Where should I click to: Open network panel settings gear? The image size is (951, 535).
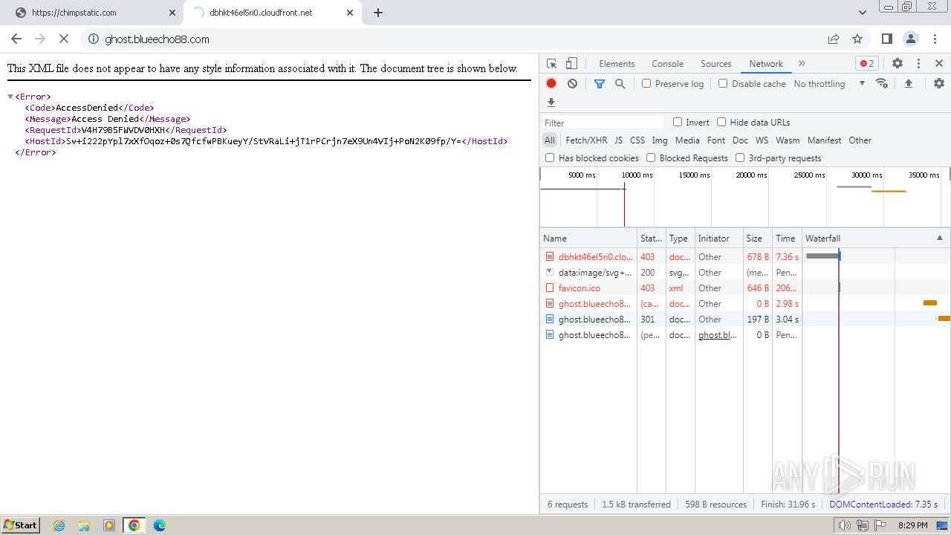pyautogui.click(x=939, y=83)
